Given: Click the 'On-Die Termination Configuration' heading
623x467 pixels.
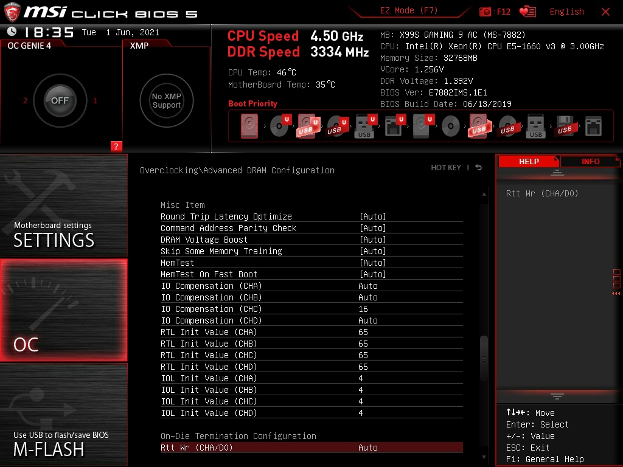Looking at the screenshot, I should point(238,436).
